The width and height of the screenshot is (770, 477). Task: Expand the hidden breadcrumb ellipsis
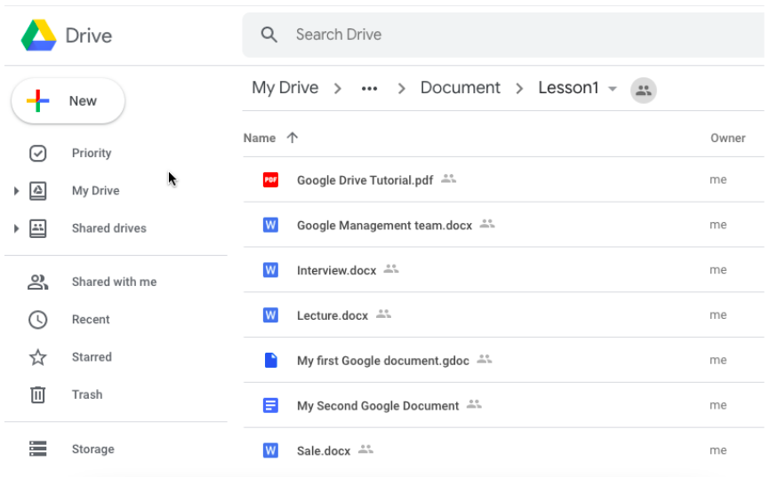click(369, 89)
